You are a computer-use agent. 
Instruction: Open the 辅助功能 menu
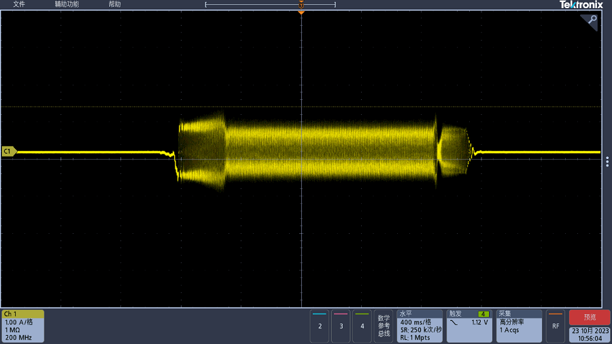point(67,4)
